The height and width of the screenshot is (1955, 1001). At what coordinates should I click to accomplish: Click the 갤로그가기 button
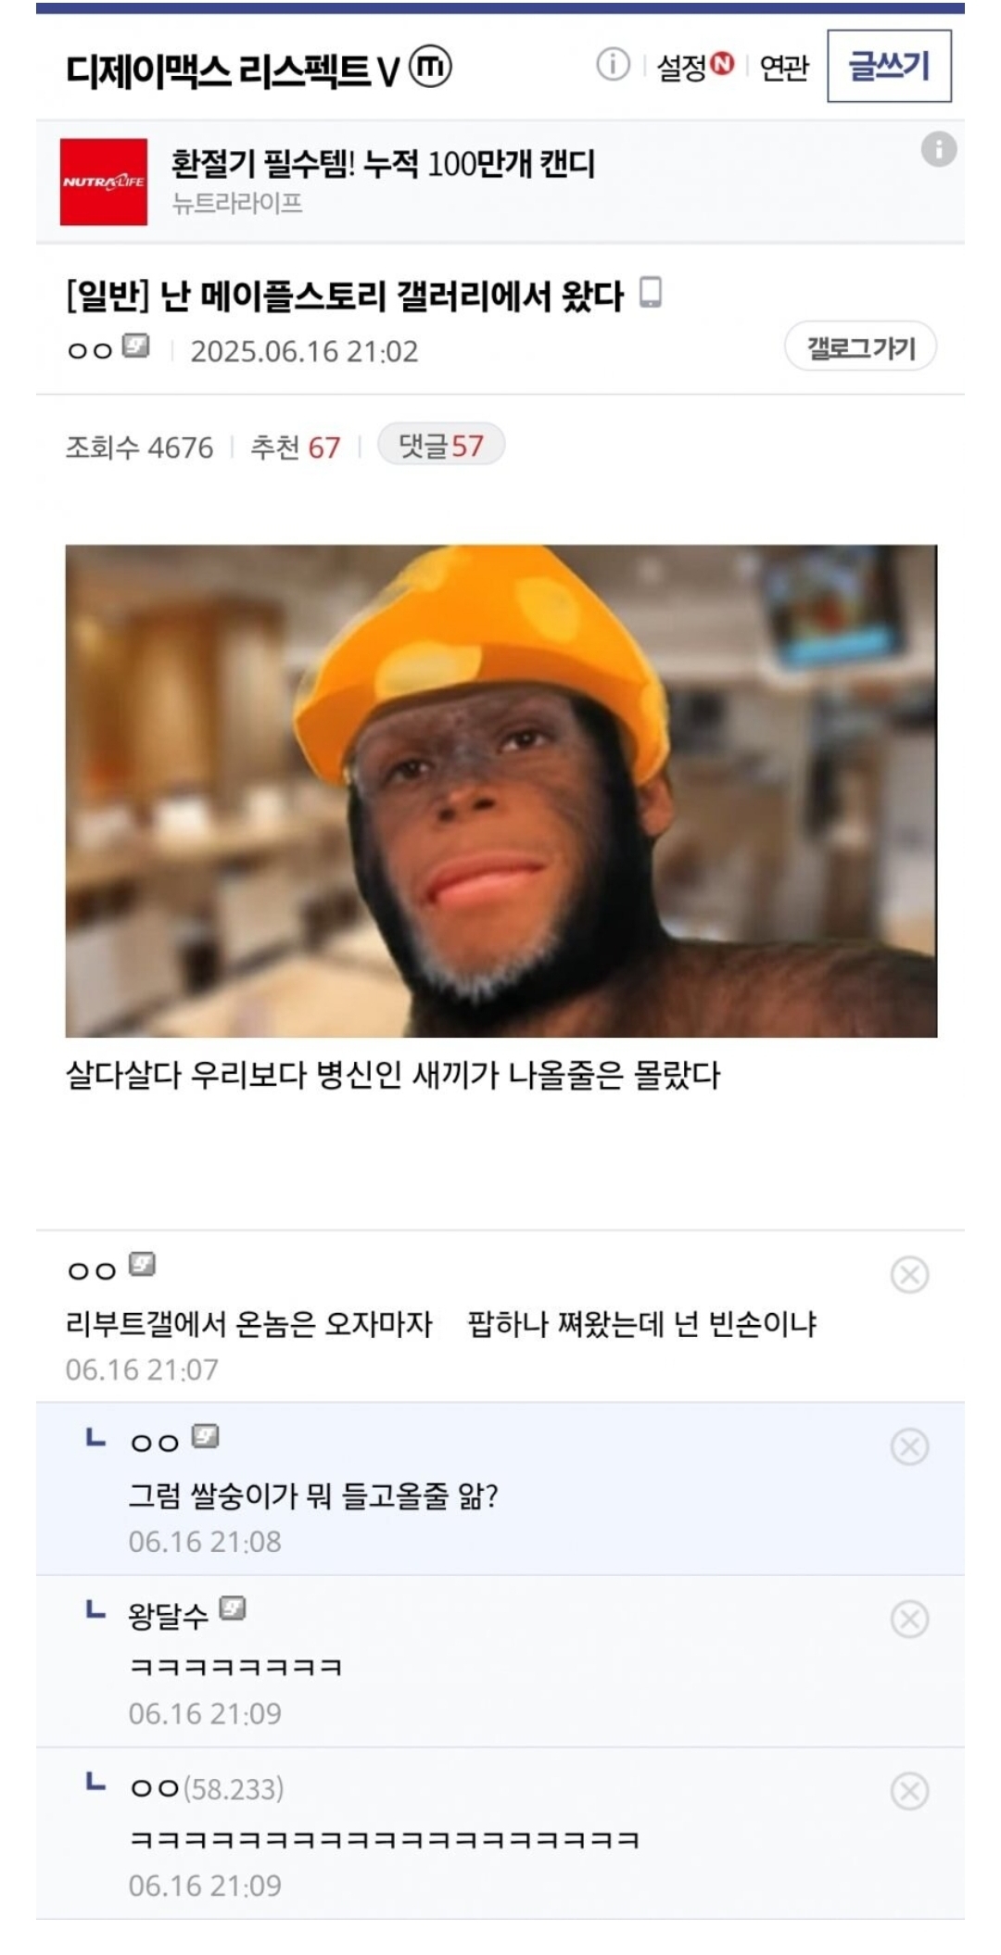pyautogui.click(x=860, y=347)
